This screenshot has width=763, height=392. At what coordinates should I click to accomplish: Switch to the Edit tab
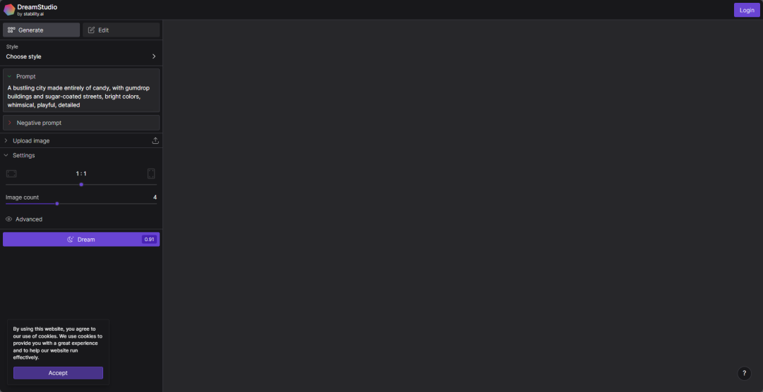(x=122, y=30)
